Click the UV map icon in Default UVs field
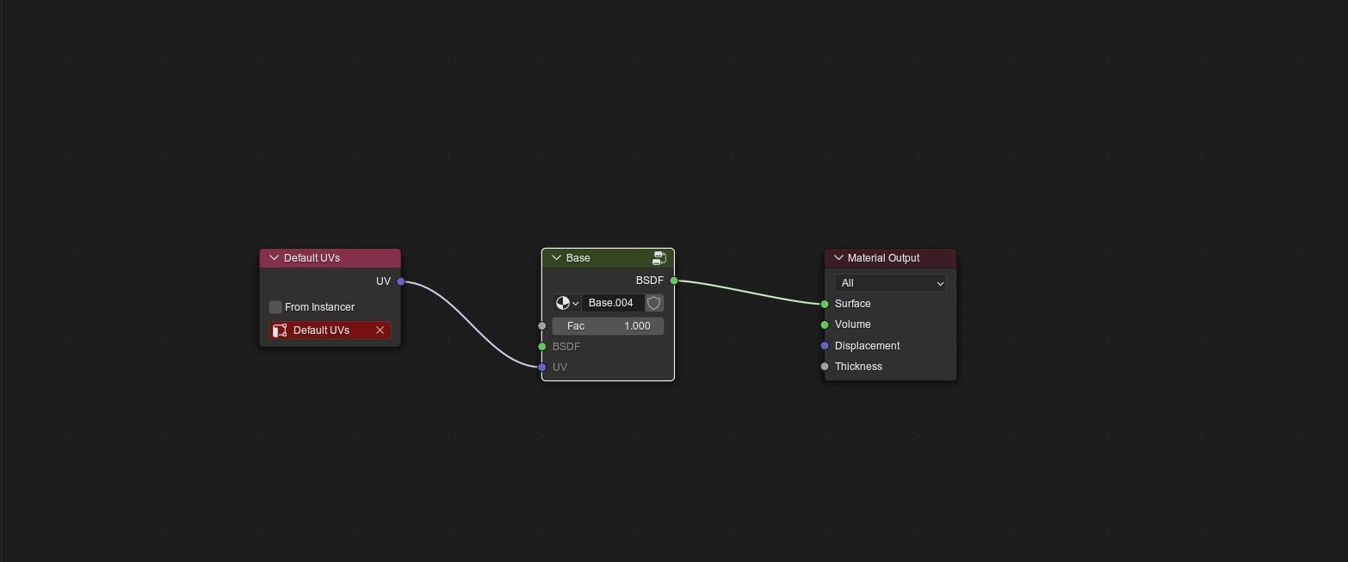This screenshot has width=1348, height=562. [280, 330]
